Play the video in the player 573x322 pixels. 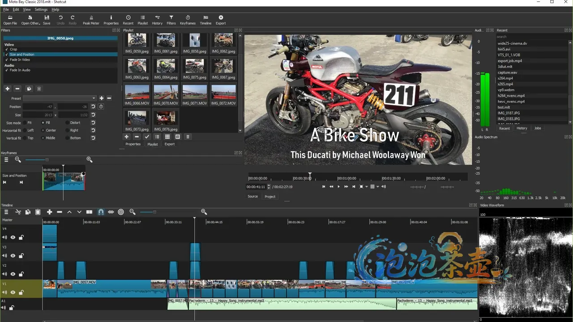[338, 187]
